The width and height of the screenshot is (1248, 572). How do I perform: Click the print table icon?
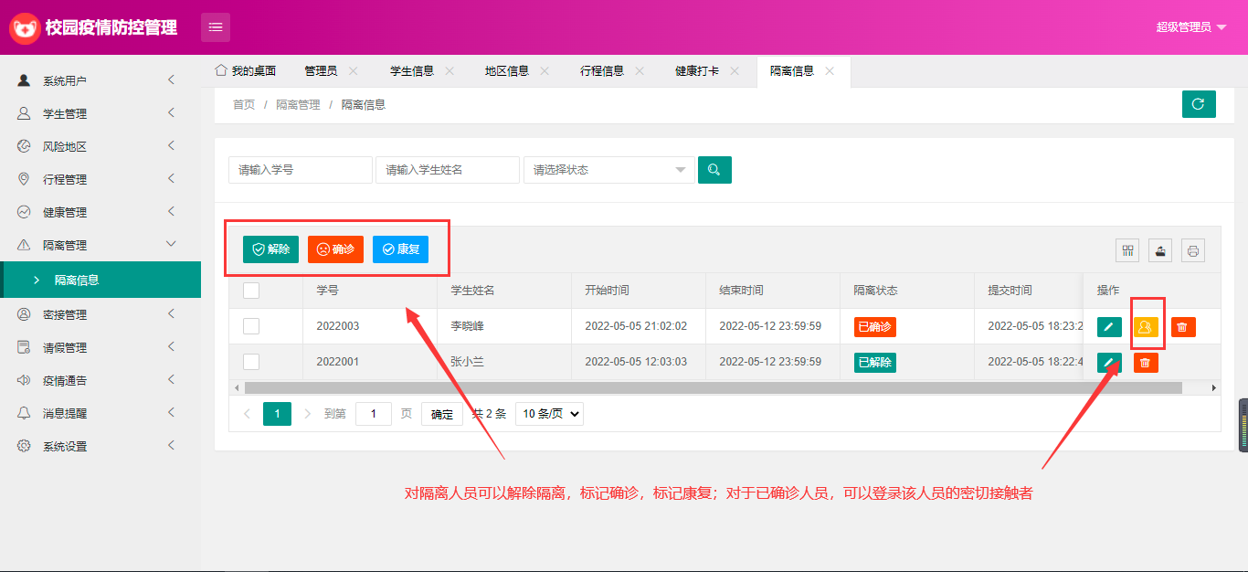coord(1193,250)
